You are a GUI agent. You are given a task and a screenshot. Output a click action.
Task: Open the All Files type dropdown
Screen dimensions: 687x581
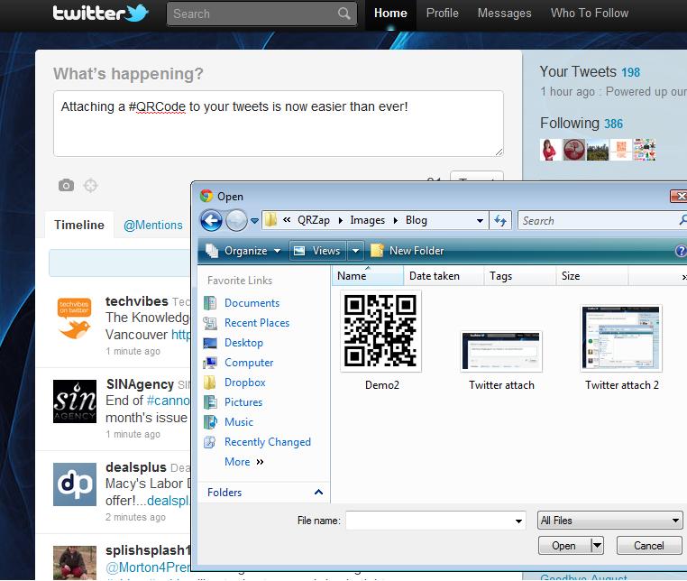tap(674, 521)
